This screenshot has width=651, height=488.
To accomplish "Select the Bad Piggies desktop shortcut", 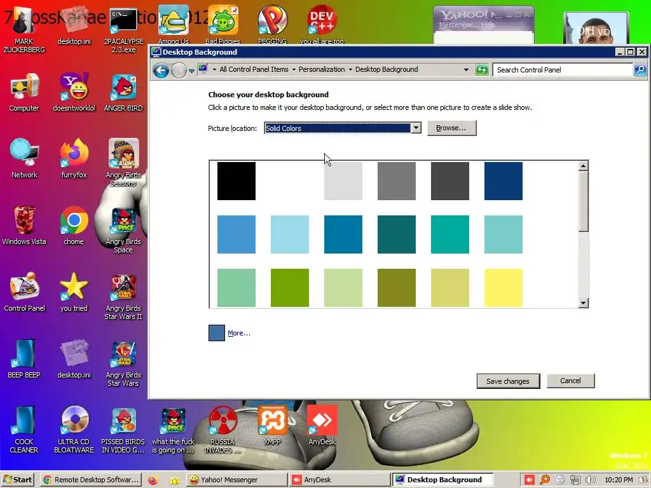I will point(223,25).
